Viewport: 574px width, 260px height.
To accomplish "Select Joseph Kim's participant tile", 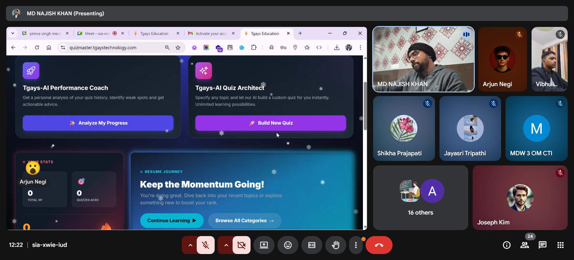I will 520,198.
